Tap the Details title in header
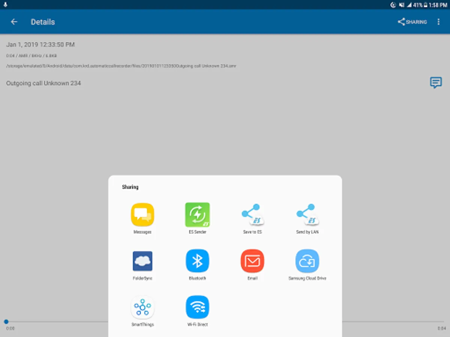 coord(43,22)
